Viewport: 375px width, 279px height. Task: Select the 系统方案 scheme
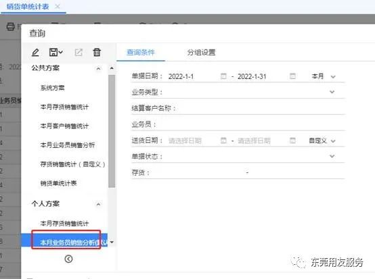click(53, 88)
